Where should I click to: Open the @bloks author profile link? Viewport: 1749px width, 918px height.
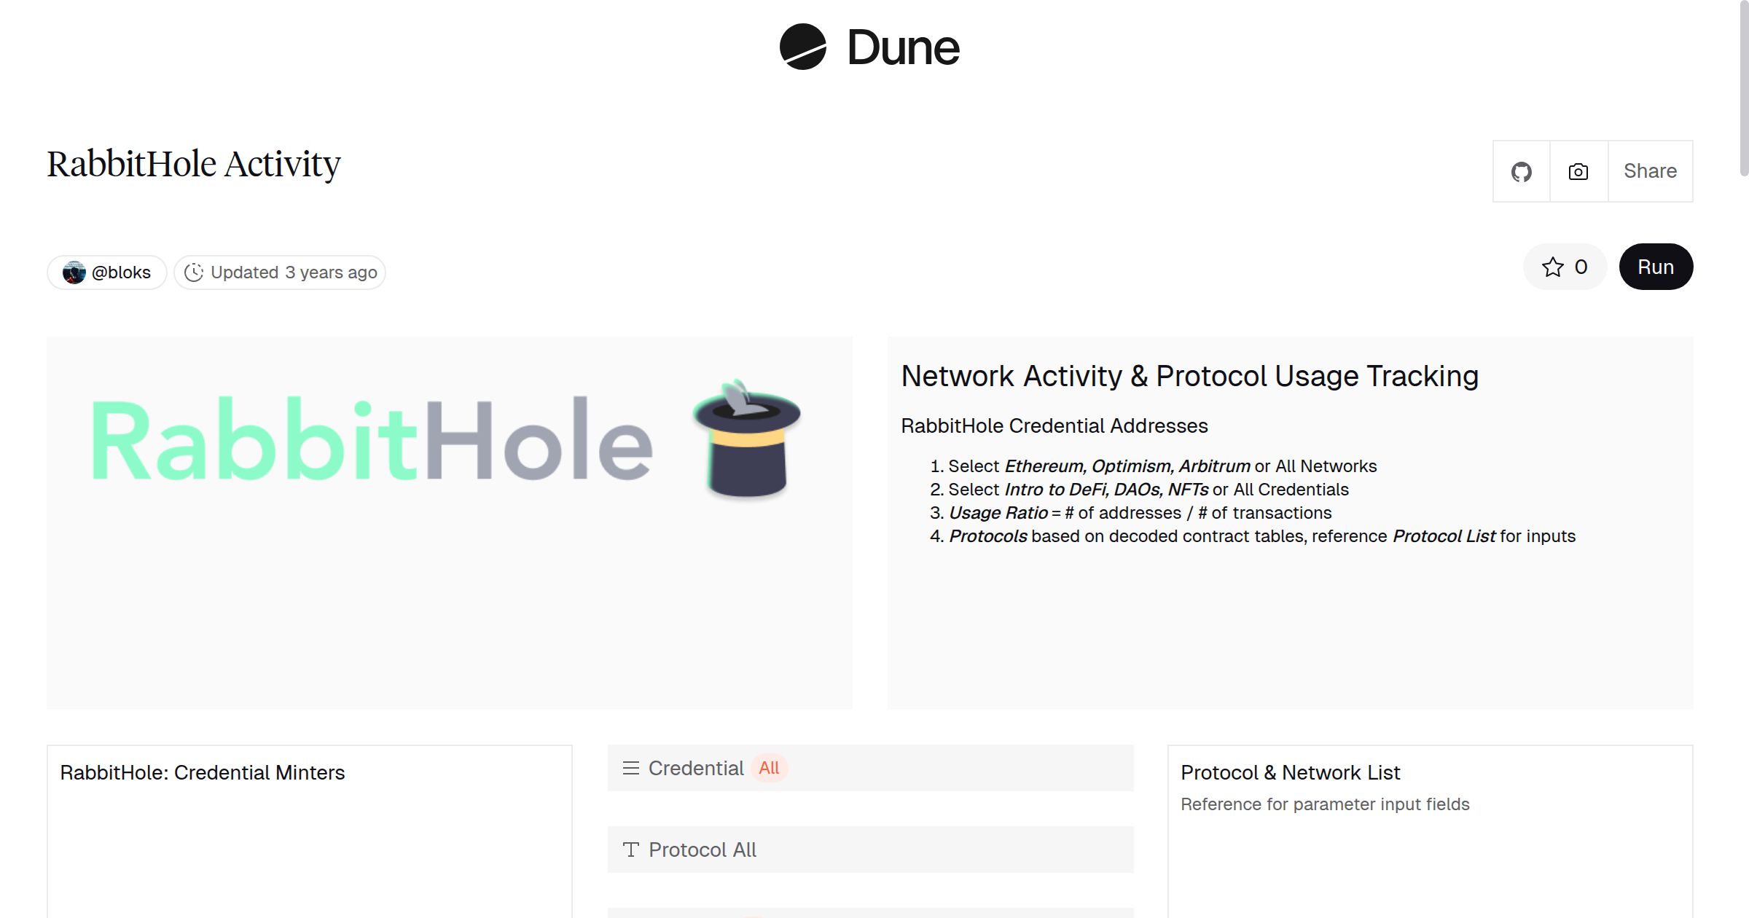point(121,272)
